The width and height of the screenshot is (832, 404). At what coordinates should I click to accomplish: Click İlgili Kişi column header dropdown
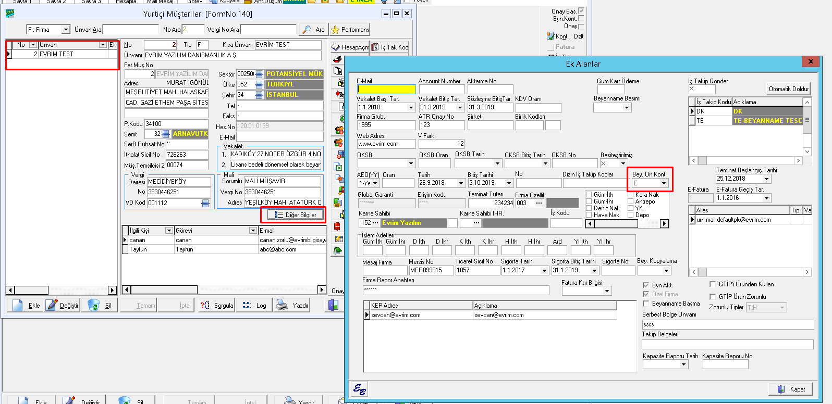tap(169, 230)
